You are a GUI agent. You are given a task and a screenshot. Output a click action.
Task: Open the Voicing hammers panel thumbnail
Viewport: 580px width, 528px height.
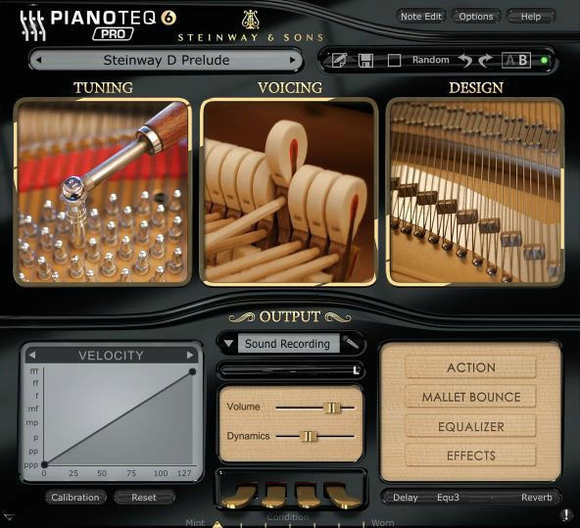point(288,192)
